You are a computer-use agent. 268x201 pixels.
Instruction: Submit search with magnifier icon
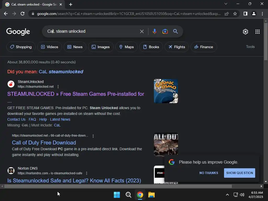coord(175,31)
